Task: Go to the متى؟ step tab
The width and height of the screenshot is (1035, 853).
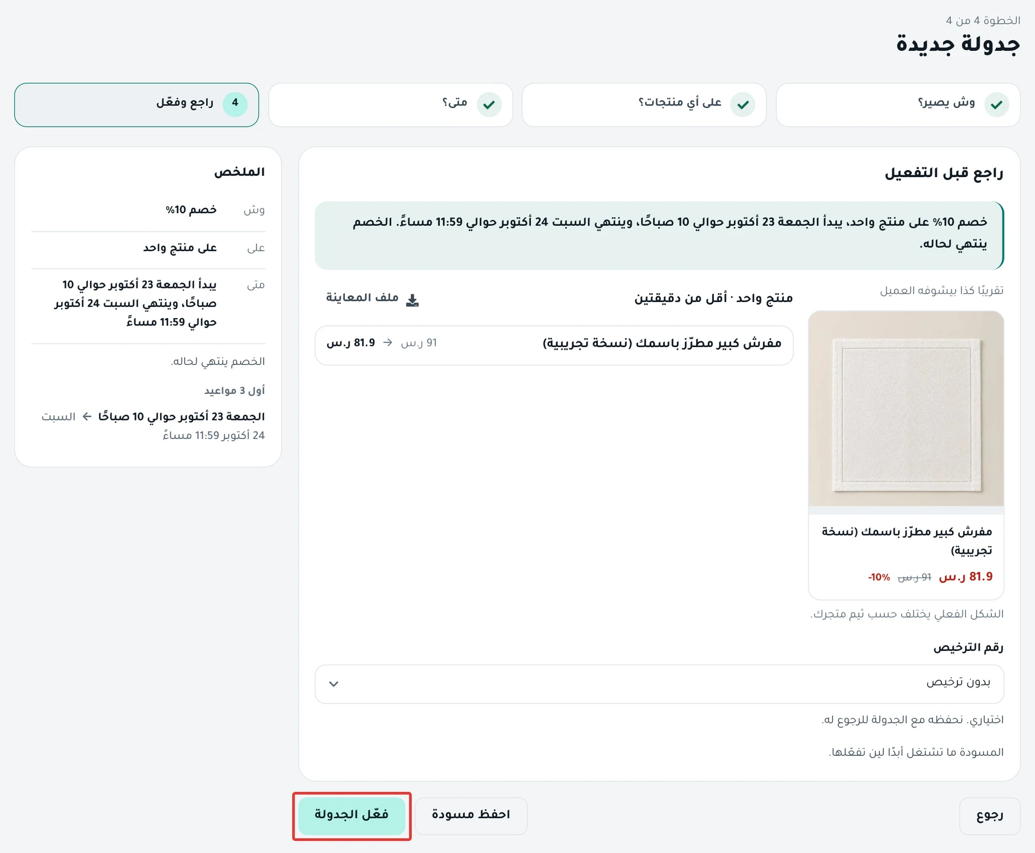Action: 390,105
